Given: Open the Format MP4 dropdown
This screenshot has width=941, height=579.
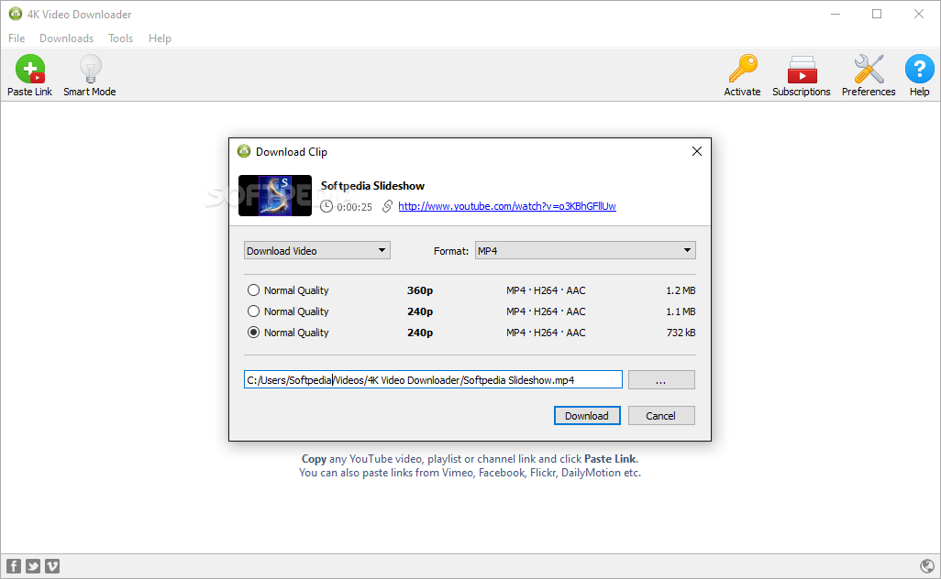Looking at the screenshot, I should pyautogui.click(x=585, y=250).
